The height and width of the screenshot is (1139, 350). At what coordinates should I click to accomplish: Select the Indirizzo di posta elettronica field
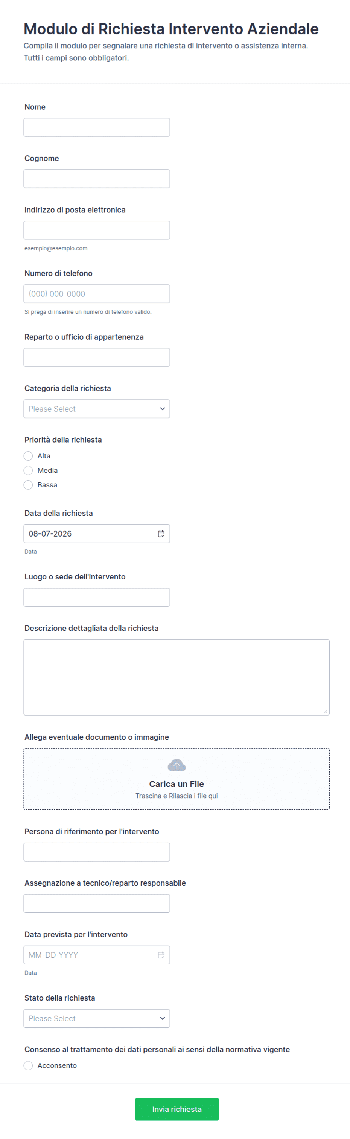(x=97, y=230)
